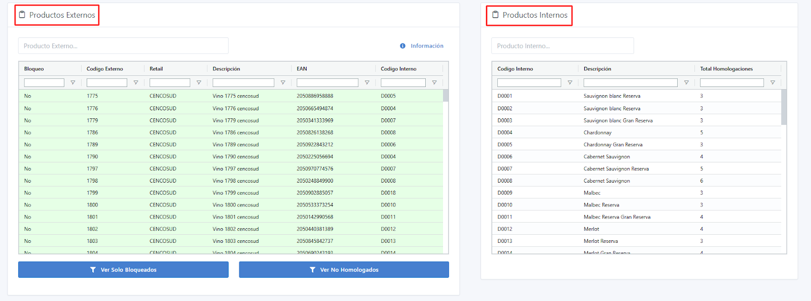The image size is (811, 301).
Task: Sort by the EAN column header
Action: click(x=302, y=69)
